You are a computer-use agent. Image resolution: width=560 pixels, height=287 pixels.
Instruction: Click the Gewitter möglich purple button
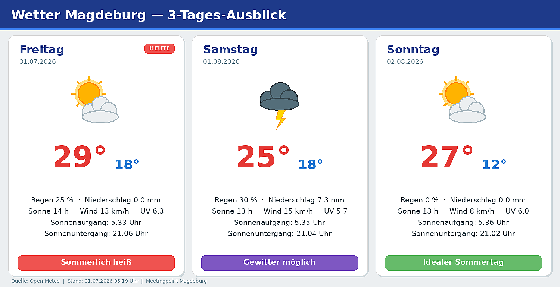[280, 262]
